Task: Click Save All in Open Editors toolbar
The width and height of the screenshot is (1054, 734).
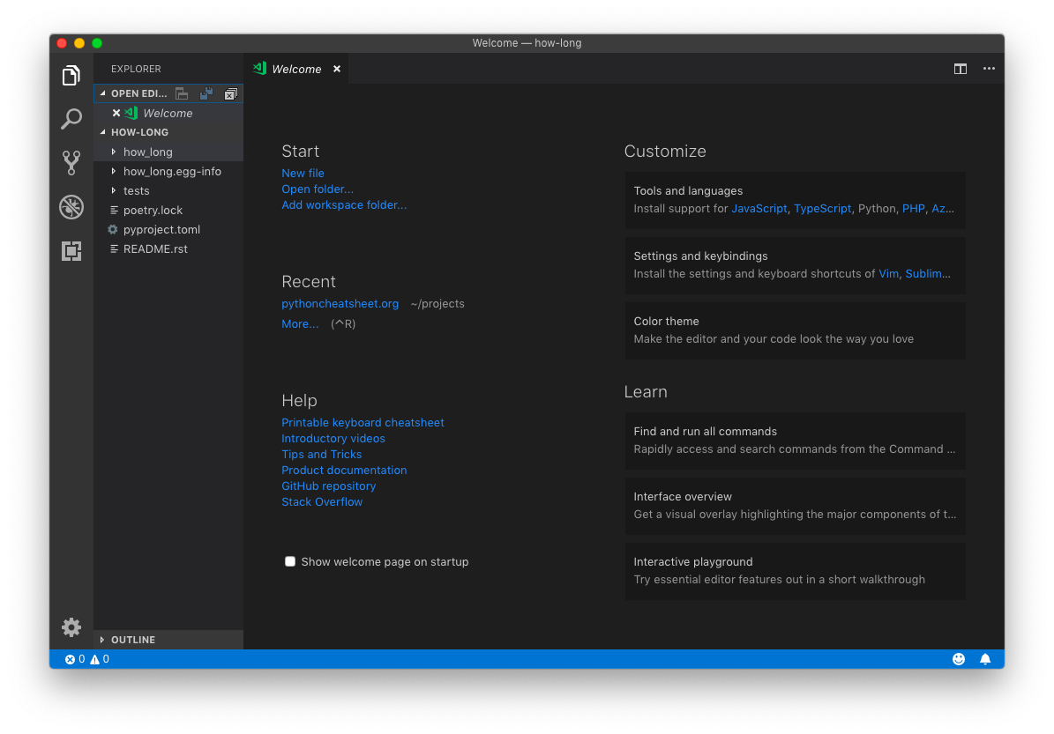Action: (206, 93)
